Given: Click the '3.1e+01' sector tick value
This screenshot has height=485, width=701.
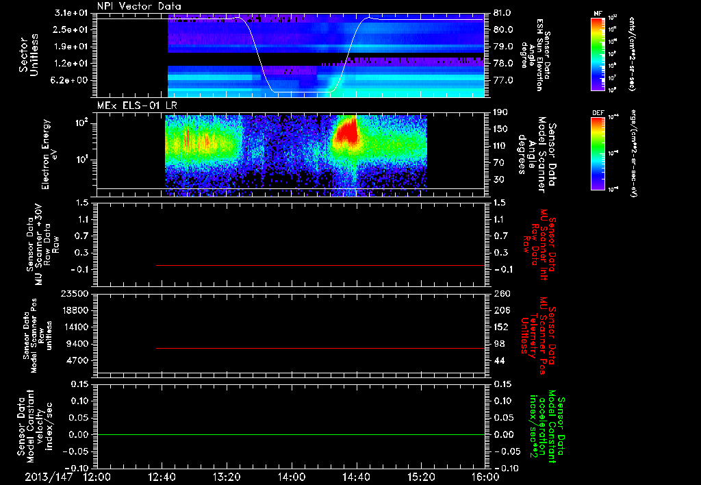Looking at the screenshot, I should (71, 13).
